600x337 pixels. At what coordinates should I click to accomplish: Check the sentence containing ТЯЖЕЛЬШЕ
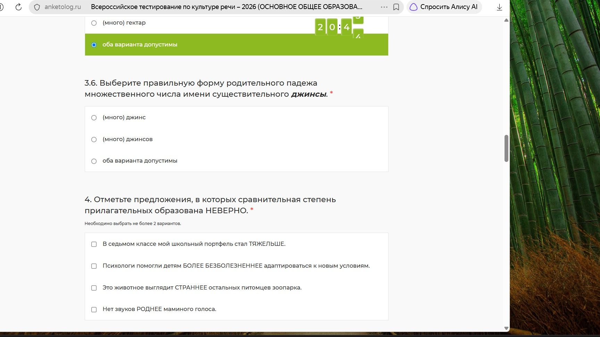coord(94,244)
